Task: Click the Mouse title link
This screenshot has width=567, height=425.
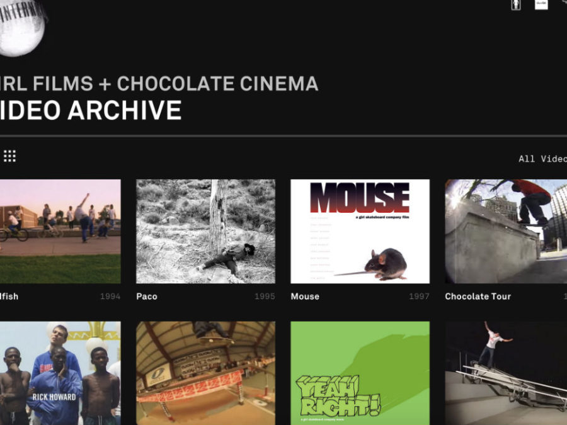Action: (305, 297)
